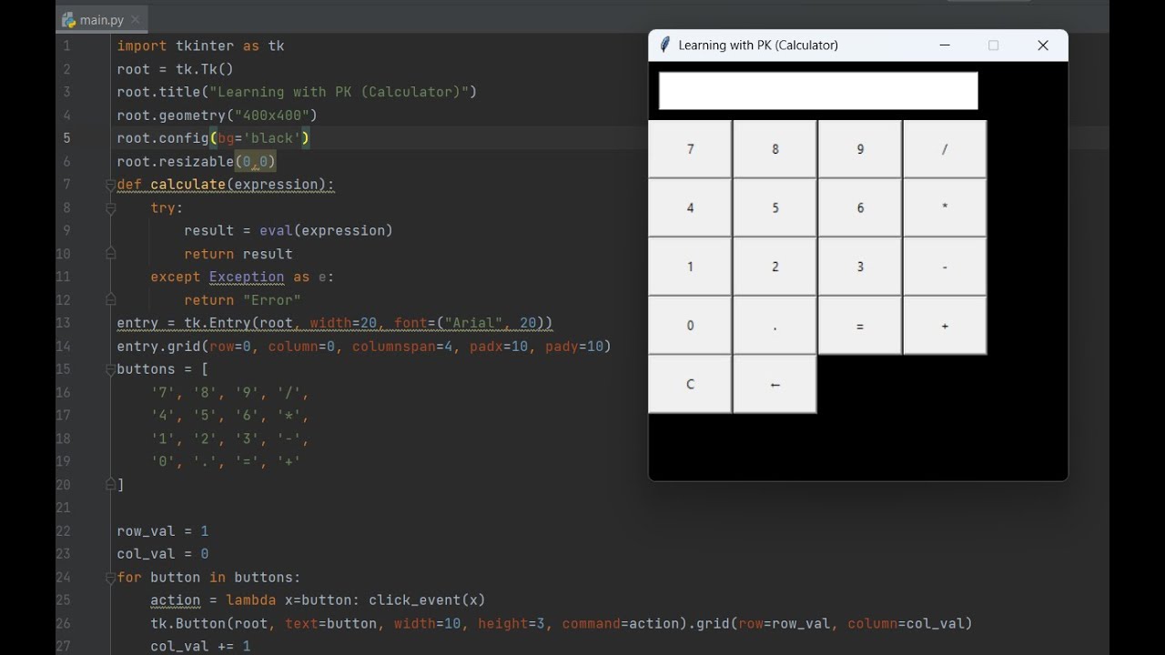Click the 'entry.grid' code line
Viewport: 1165px width, 655px height.
[x=364, y=347]
